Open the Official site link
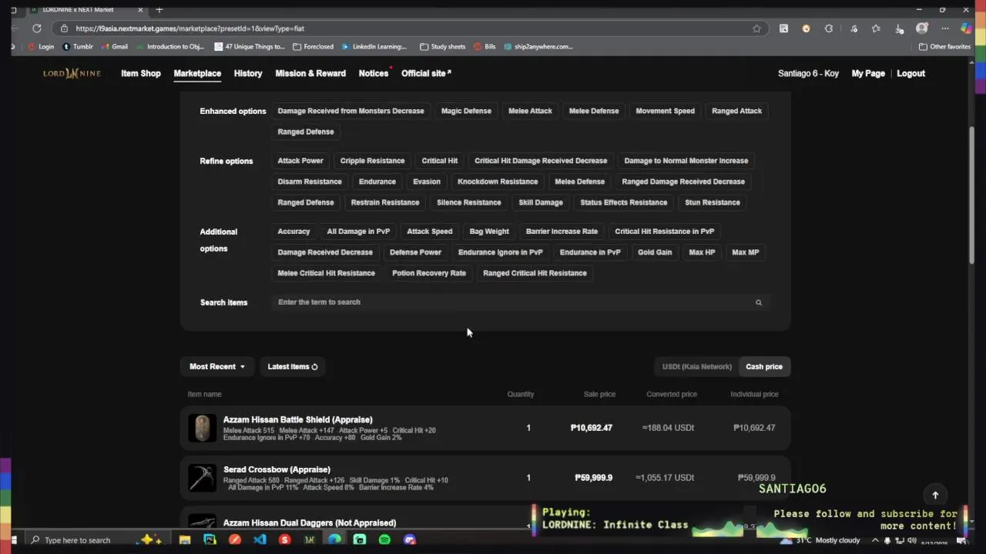The image size is (986, 554). pos(426,73)
